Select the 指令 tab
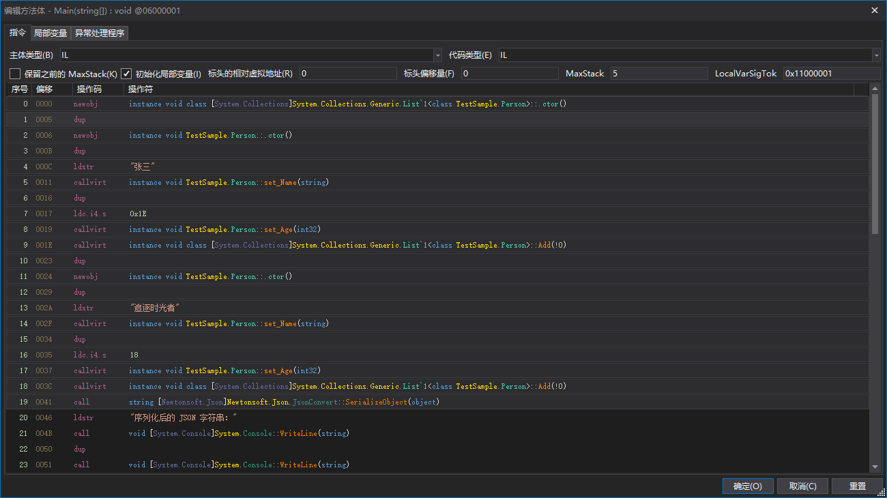Image resolution: width=887 pixels, height=498 pixels. coord(18,33)
